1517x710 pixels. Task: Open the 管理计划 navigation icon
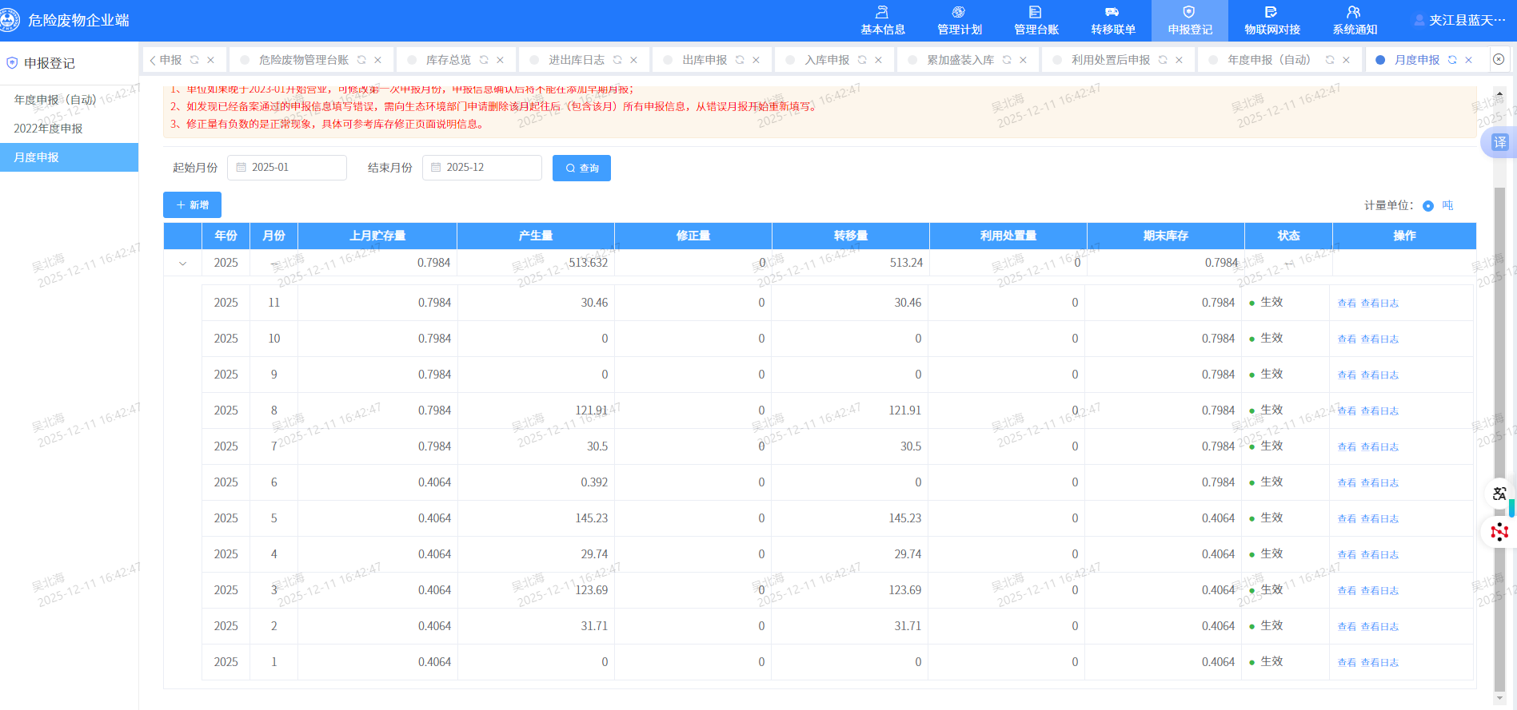coord(959,13)
